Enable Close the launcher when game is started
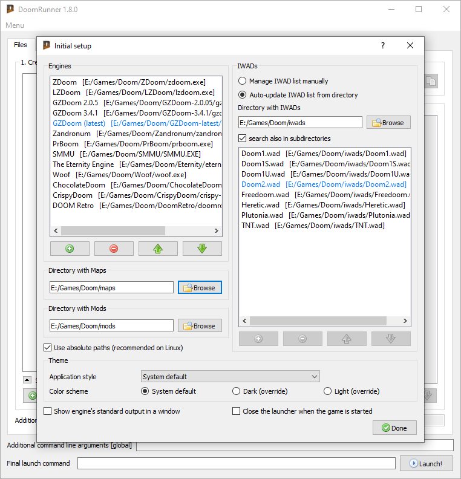461x479 pixels. [x=302, y=411]
